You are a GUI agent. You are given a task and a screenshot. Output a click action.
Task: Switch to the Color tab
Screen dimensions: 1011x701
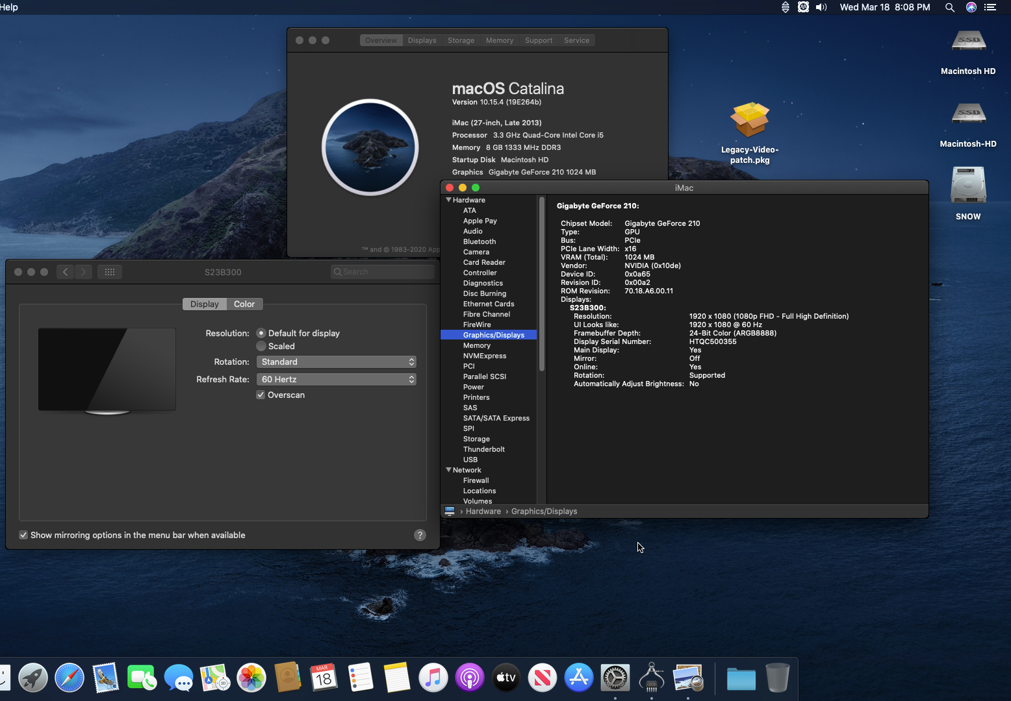click(x=244, y=304)
